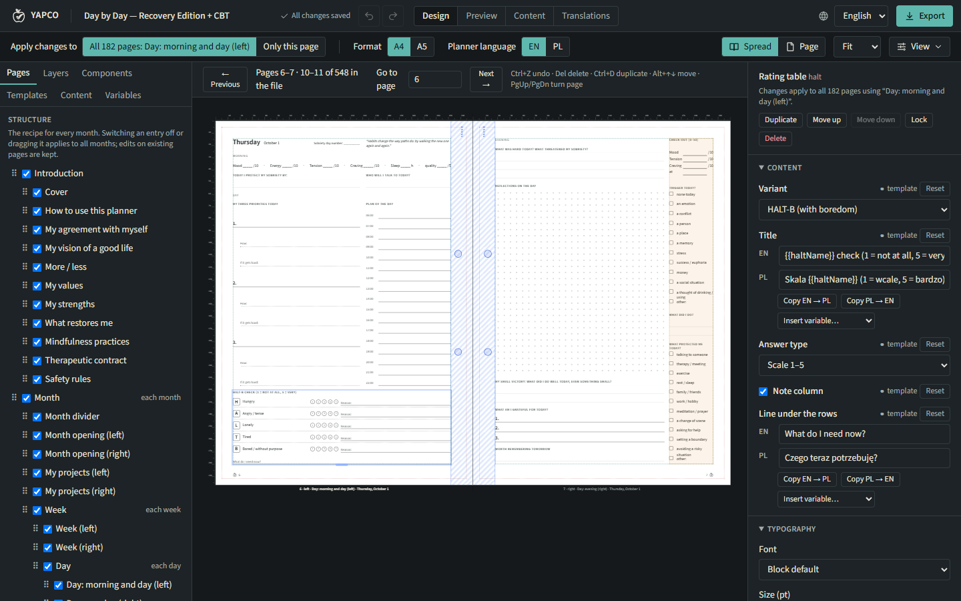Screen dimensions: 961x601
Task: Click drag handle beside Cover
Action: coord(25,192)
